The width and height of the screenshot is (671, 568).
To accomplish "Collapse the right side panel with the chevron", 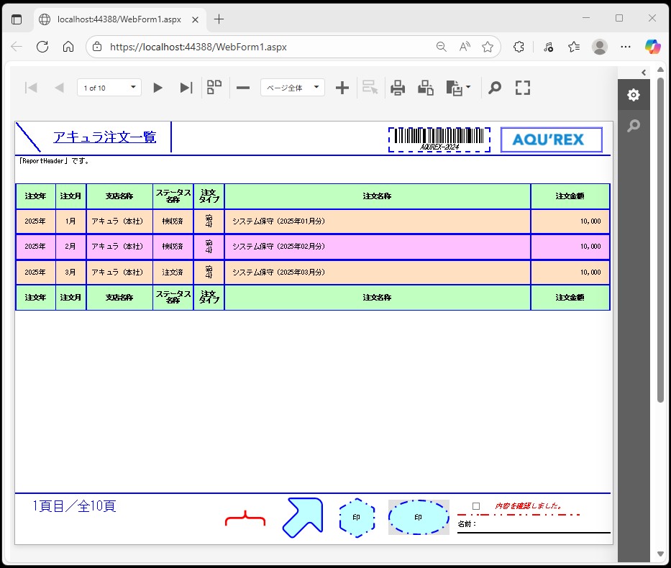I will pos(644,72).
